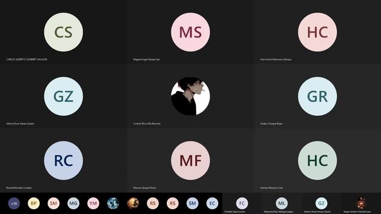The width and height of the screenshot is (381, 214).
Task: Select the CS avatar for Carlos Alberto Salazar
Action: pos(64,32)
